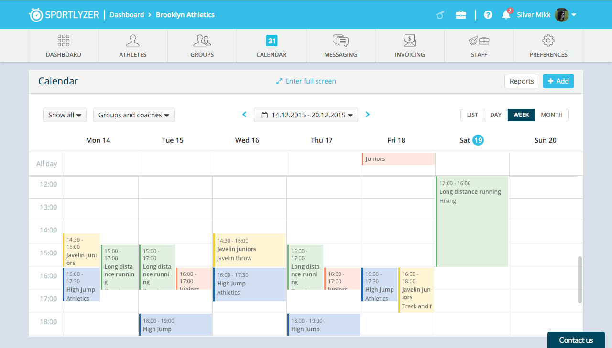Open the Messaging tab

click(340, 46)
